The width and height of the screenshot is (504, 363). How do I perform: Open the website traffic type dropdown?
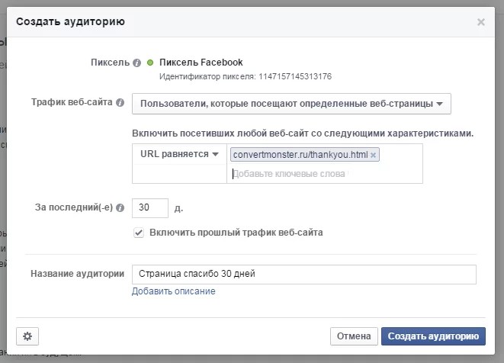(x=291, y=103)
